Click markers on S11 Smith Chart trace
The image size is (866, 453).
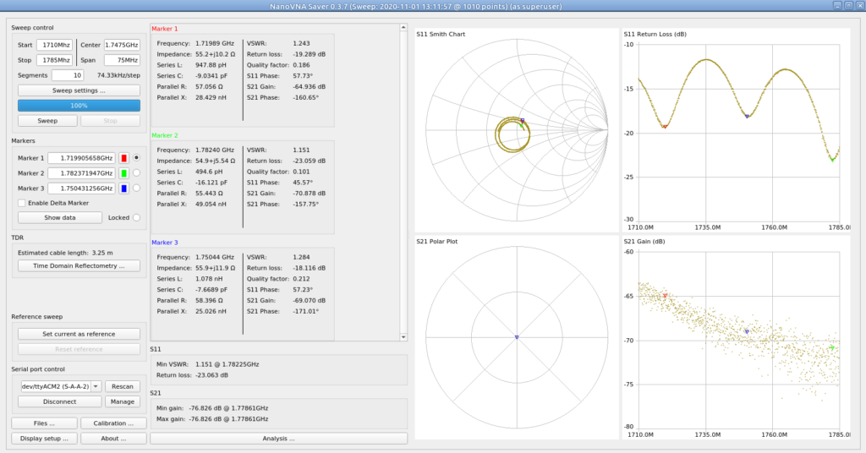[x=521, y=123]
